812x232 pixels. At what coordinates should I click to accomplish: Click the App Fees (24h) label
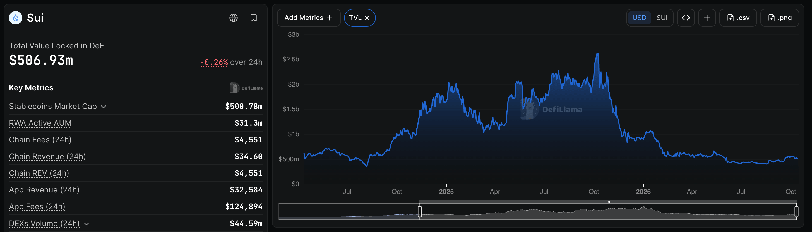point(37,206)
